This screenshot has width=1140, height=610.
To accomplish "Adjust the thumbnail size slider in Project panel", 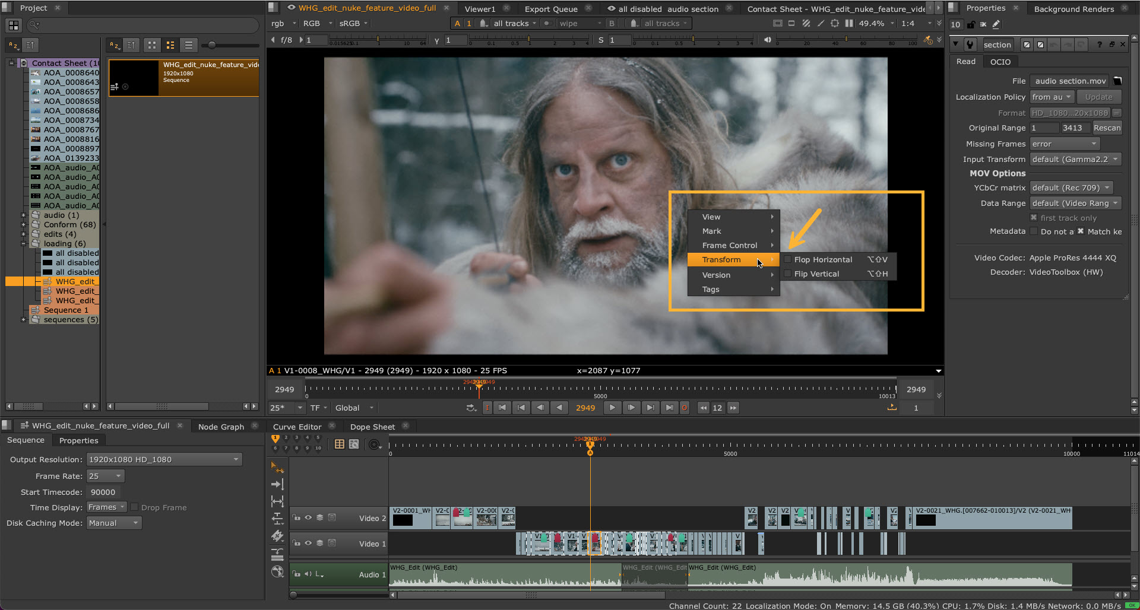I will click(x=212, y=45).
